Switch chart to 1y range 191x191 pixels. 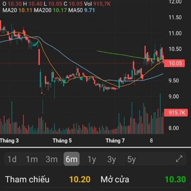click(92, 159)
